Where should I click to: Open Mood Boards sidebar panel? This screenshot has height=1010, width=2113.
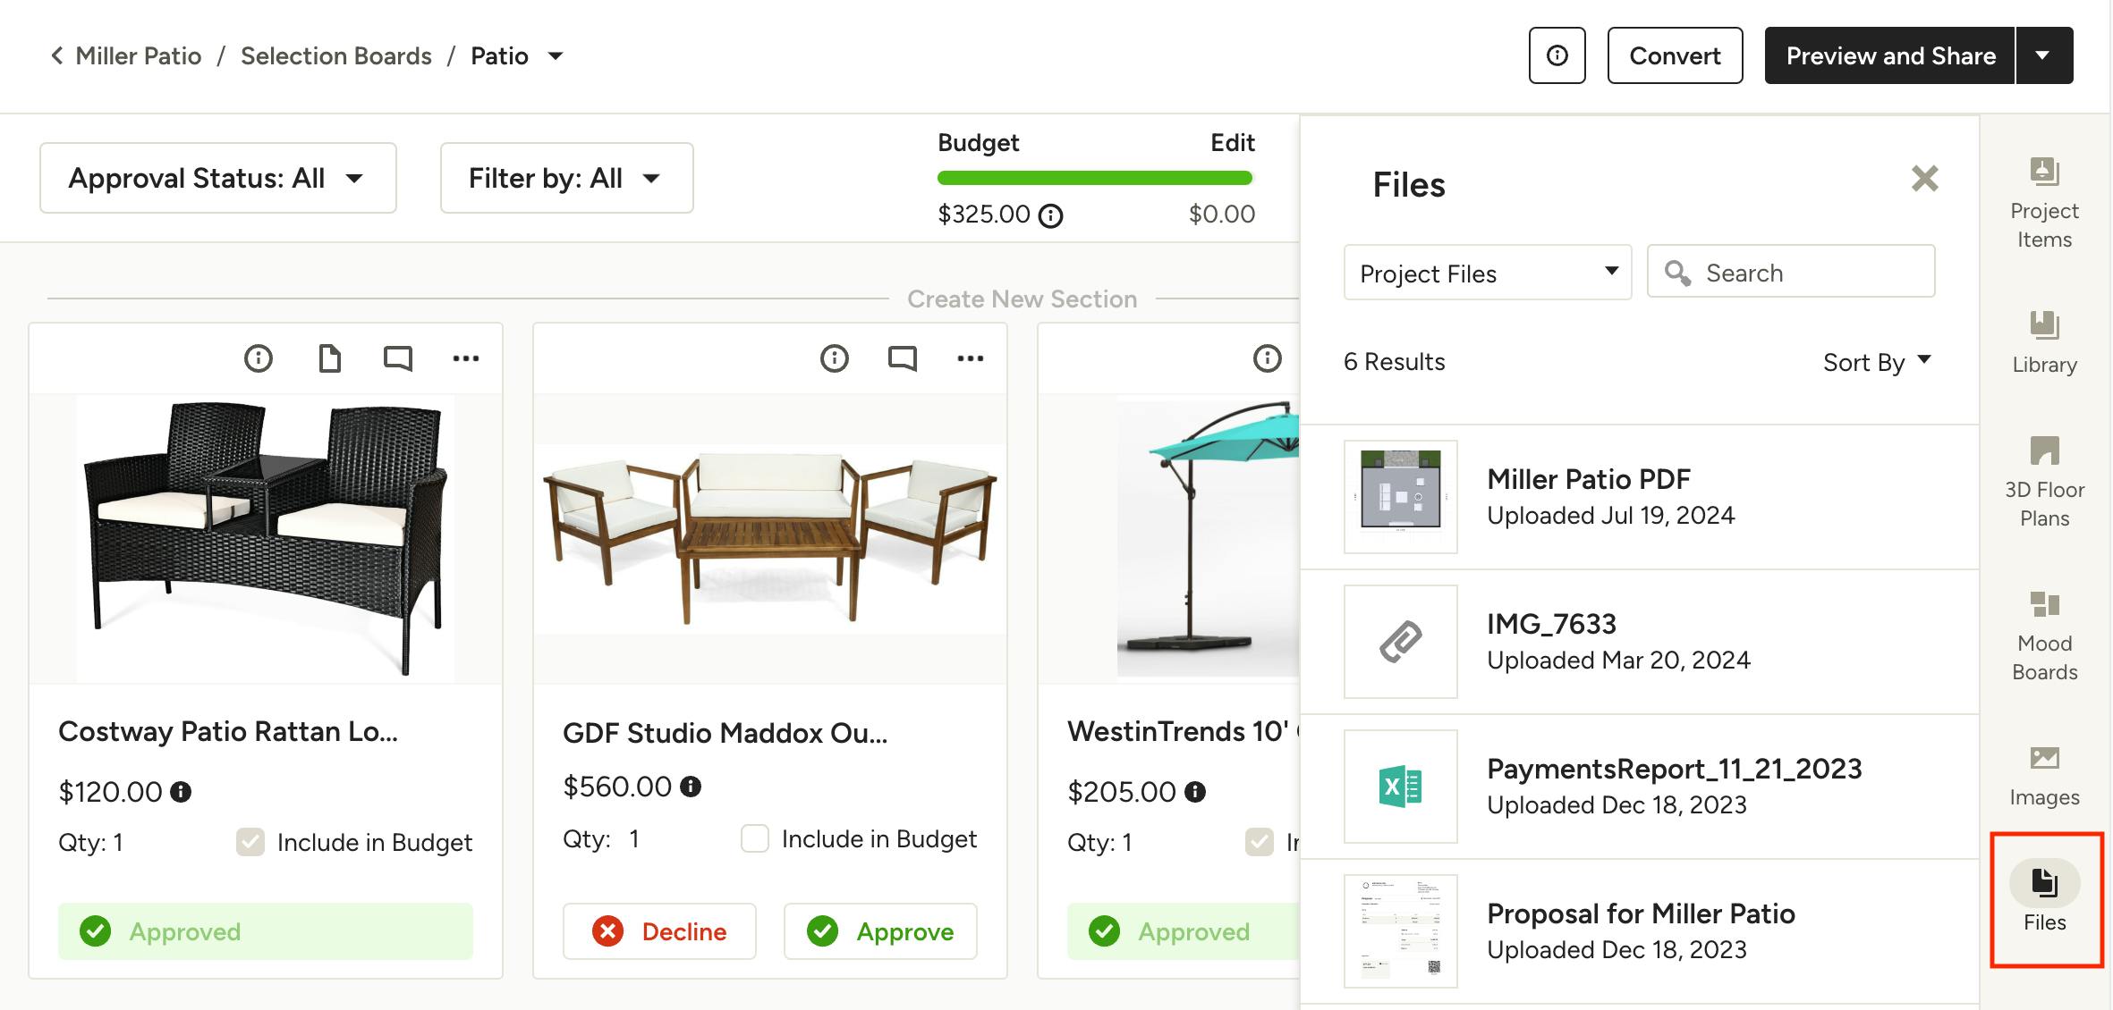point(2044,635)
